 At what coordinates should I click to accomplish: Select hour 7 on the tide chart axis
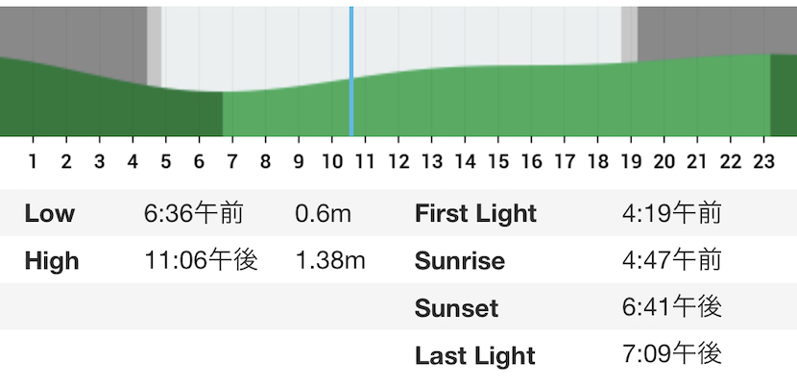click(x=231, y=161)
